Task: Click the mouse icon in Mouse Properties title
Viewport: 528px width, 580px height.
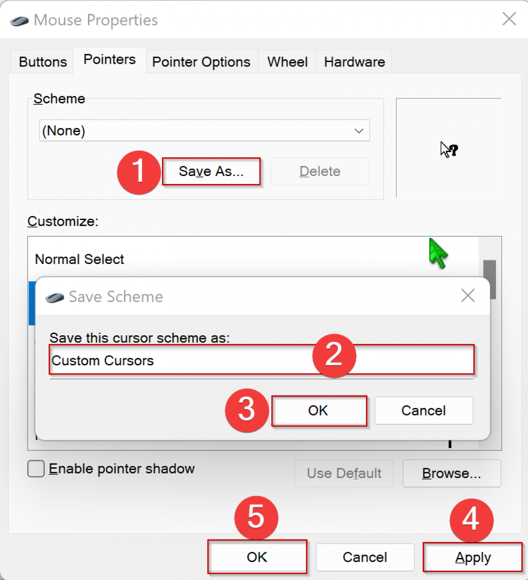Action: (x=19, y=21)
